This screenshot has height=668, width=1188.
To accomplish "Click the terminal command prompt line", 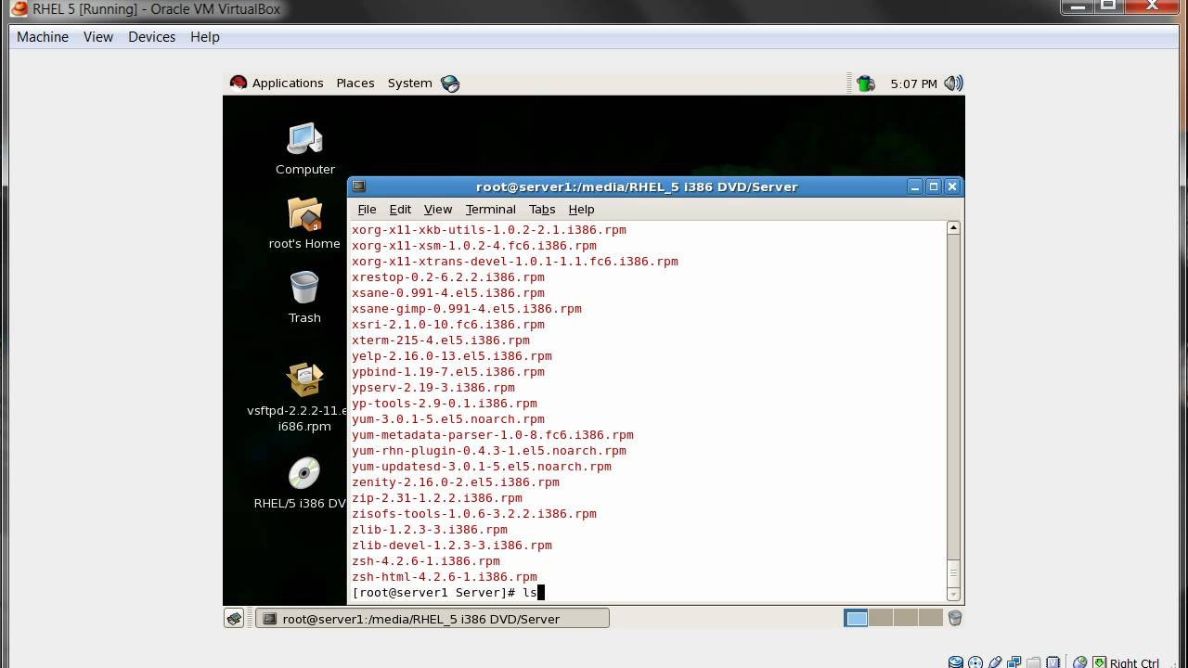I will point(447,592).
